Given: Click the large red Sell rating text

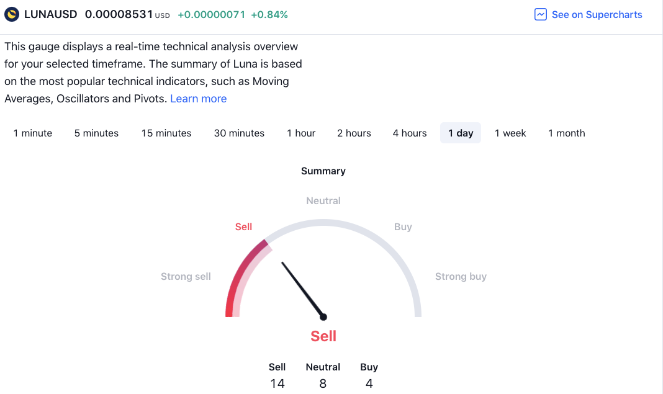Looking at the screenshot, I should [323, 336].
